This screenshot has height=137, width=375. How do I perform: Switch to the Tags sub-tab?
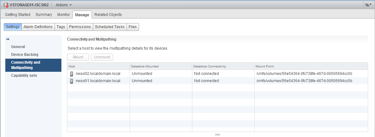[x=61, y=27]
